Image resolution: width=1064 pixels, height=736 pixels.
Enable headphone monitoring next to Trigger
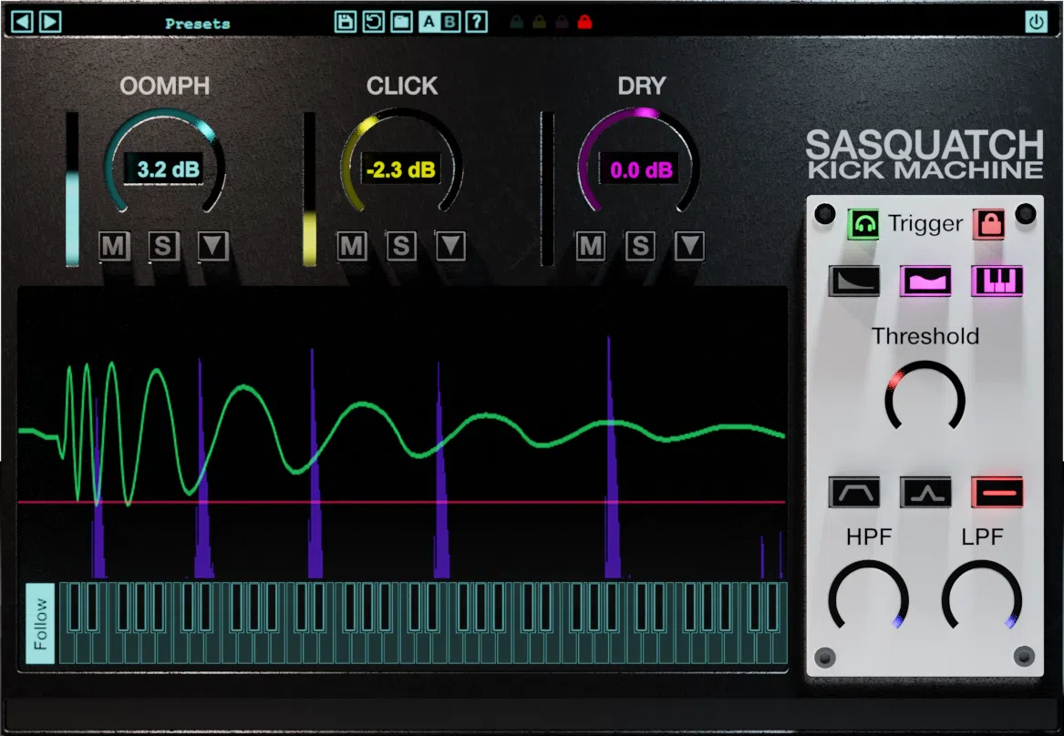(x=864, y=224)
